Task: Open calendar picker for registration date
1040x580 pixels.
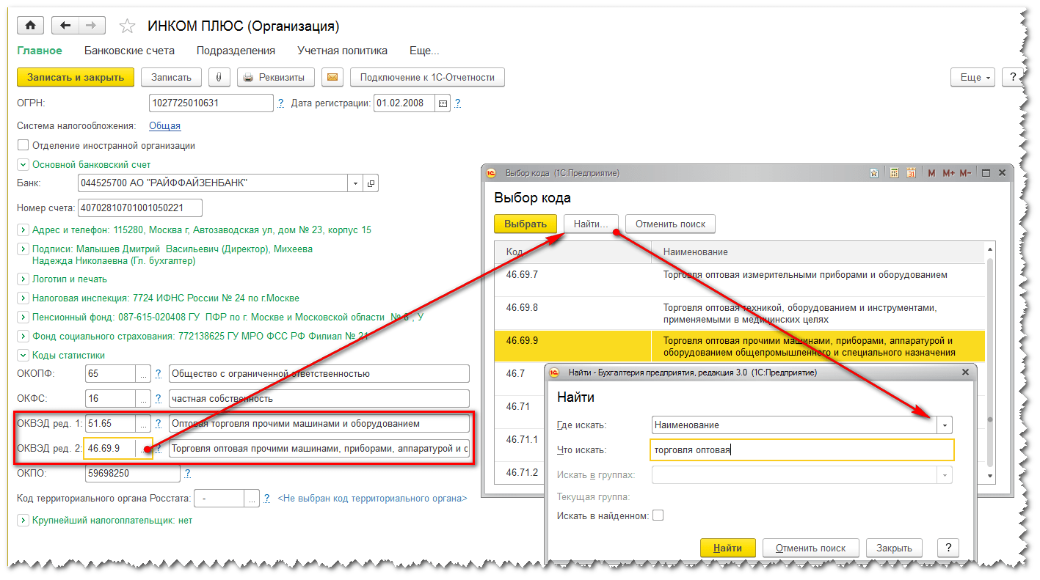Action: 443,103
